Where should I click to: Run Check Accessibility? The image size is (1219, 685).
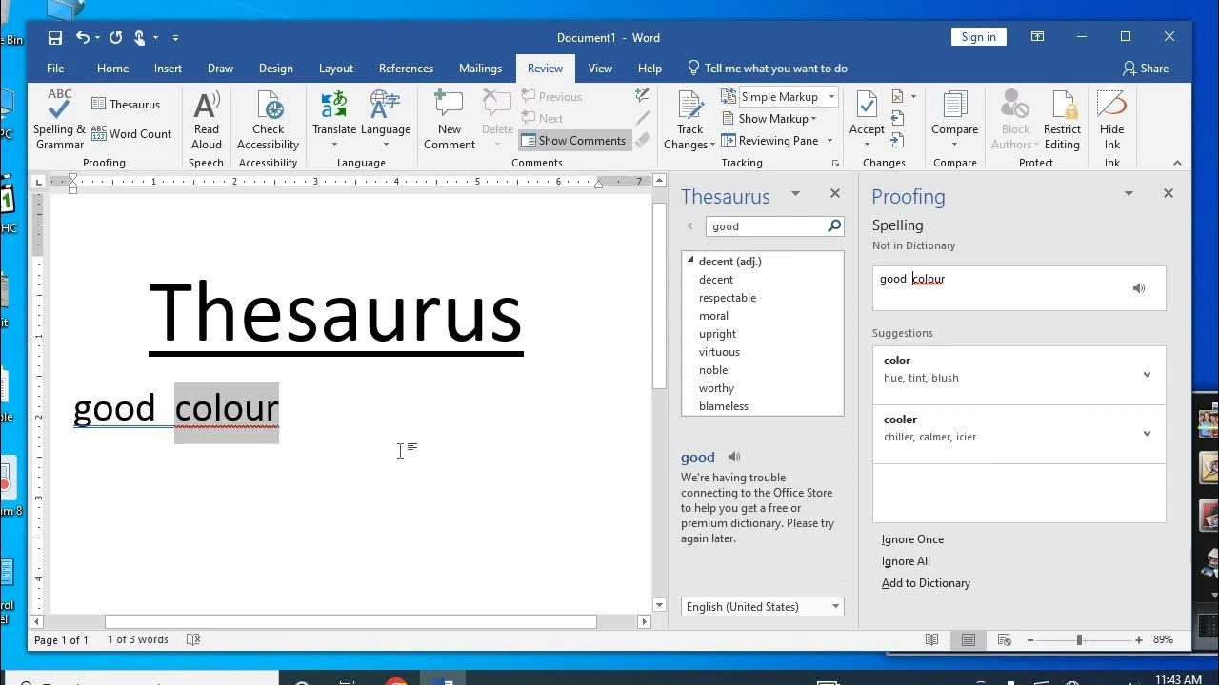tap(269, 120)
